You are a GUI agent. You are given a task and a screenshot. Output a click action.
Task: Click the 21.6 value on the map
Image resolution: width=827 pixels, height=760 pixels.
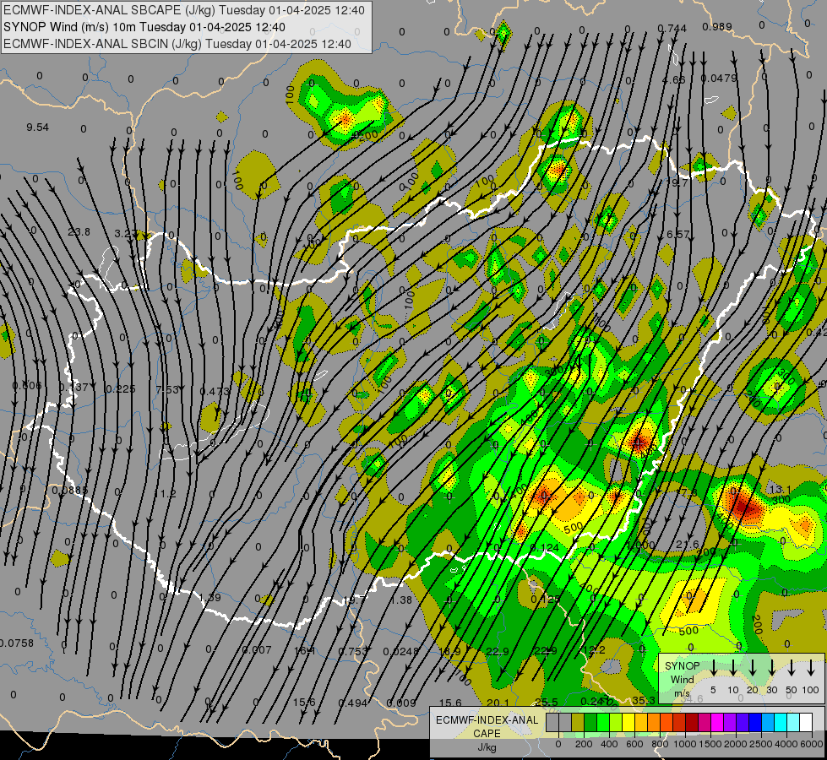point(688,545)
